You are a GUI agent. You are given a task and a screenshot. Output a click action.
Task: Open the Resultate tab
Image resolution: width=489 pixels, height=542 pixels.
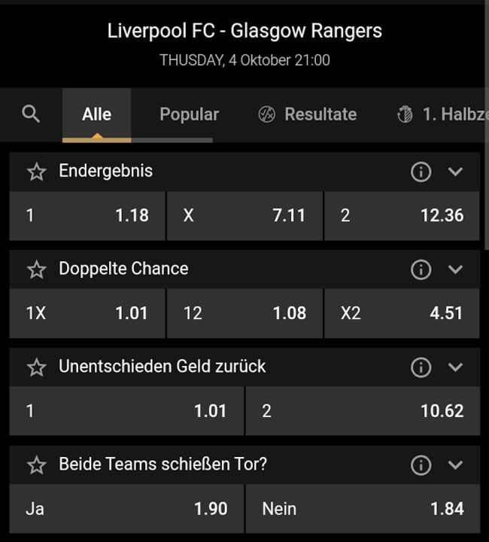(307, 114)
